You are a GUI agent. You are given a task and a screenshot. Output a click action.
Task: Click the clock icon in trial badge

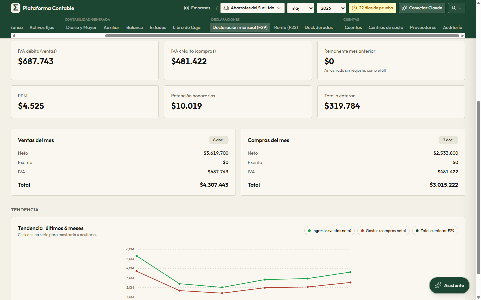pyautogui.click(x=354, y=8)
